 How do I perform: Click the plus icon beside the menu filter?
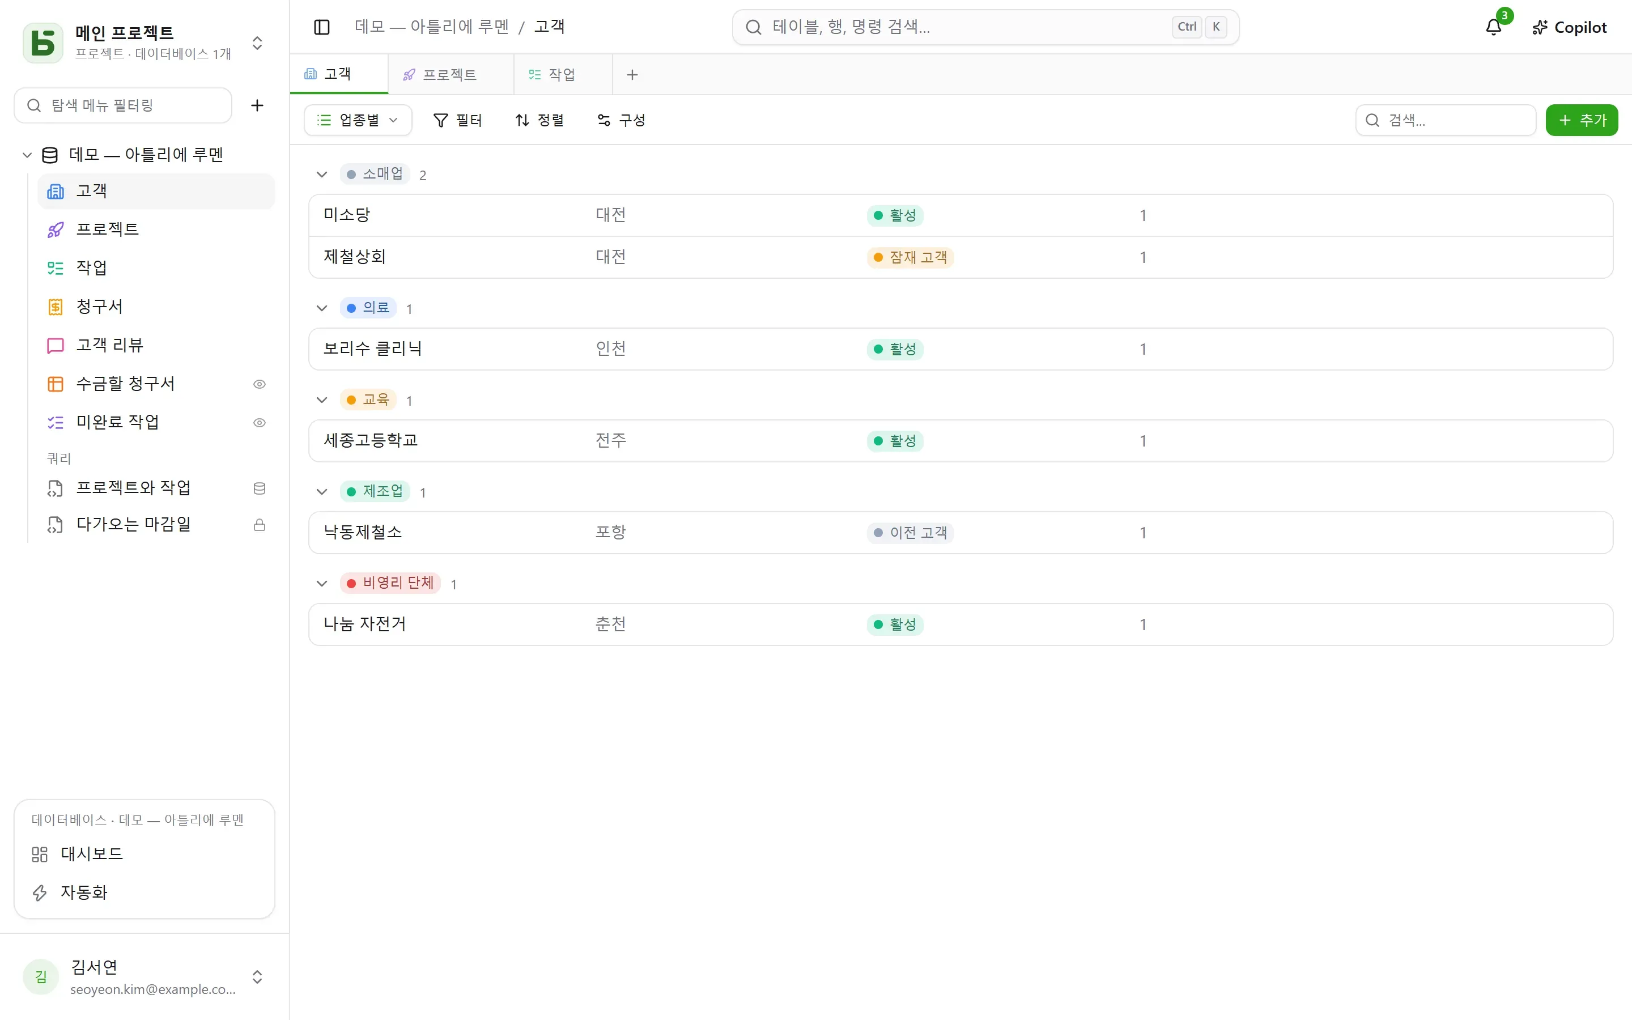(x=257, y=105)
